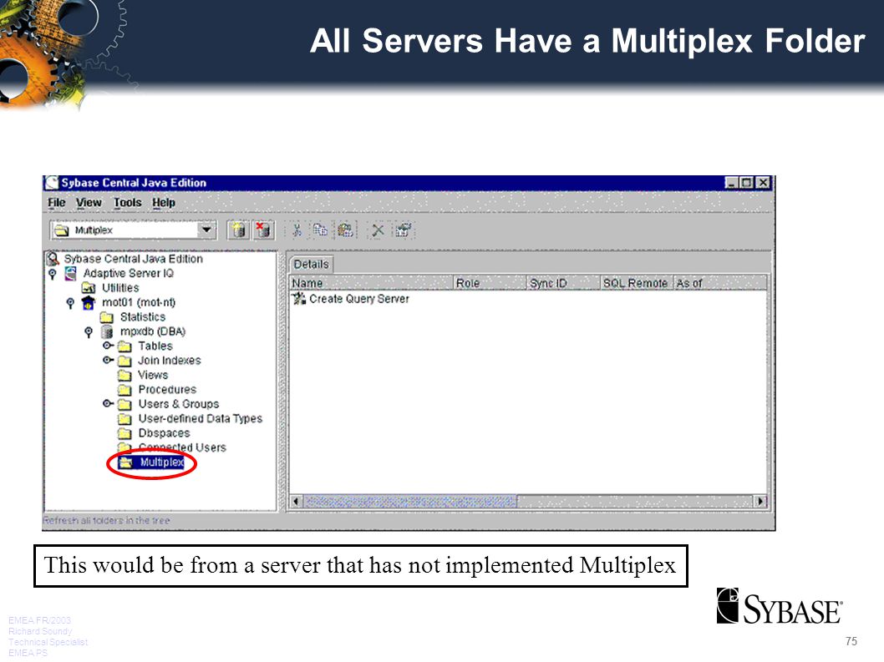Screen dimensions: 884x662
Task: Click the Utilities toolbox icon
Action: click(x=89, y=288)
